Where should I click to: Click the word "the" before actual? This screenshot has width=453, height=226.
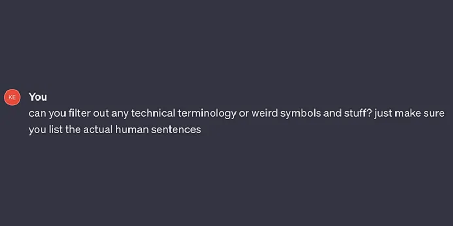73,130
